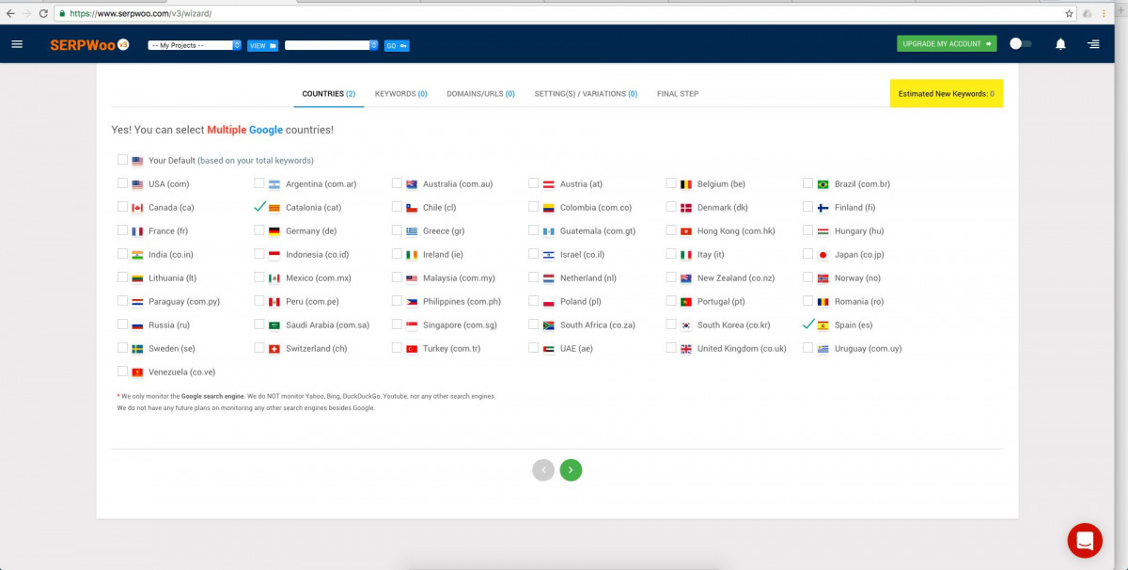Uncheck the Spain (es) country
This screenshot has width=1128, height=570.
click(809, 325)
